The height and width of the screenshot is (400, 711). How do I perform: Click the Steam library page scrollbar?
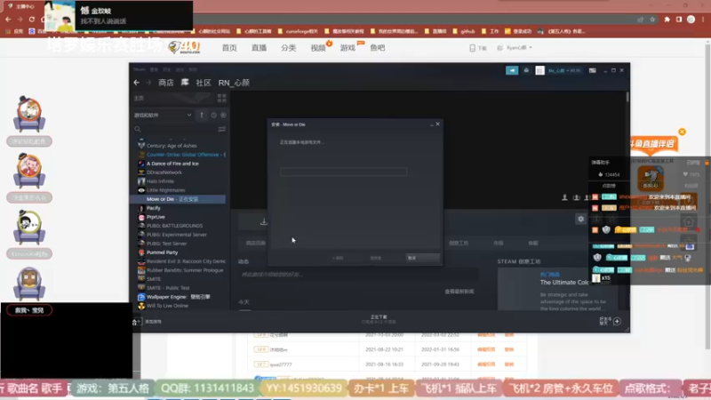pyautogui.click(x=627, y=97)
